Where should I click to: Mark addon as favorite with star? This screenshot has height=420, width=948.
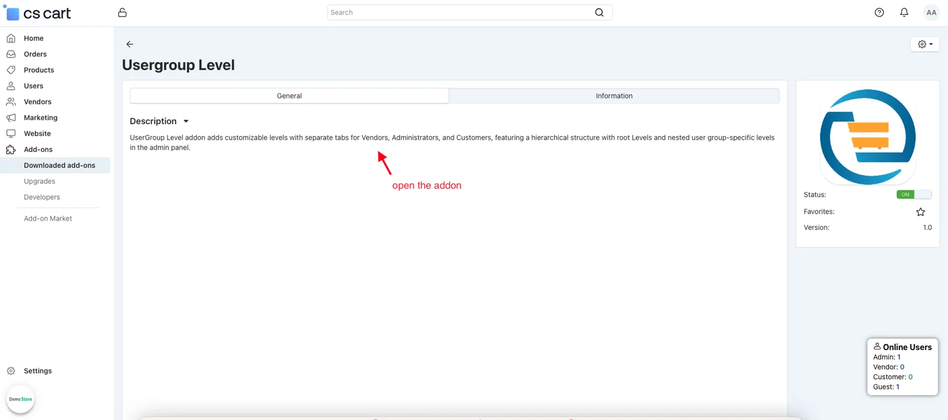[x=920, y=212]
